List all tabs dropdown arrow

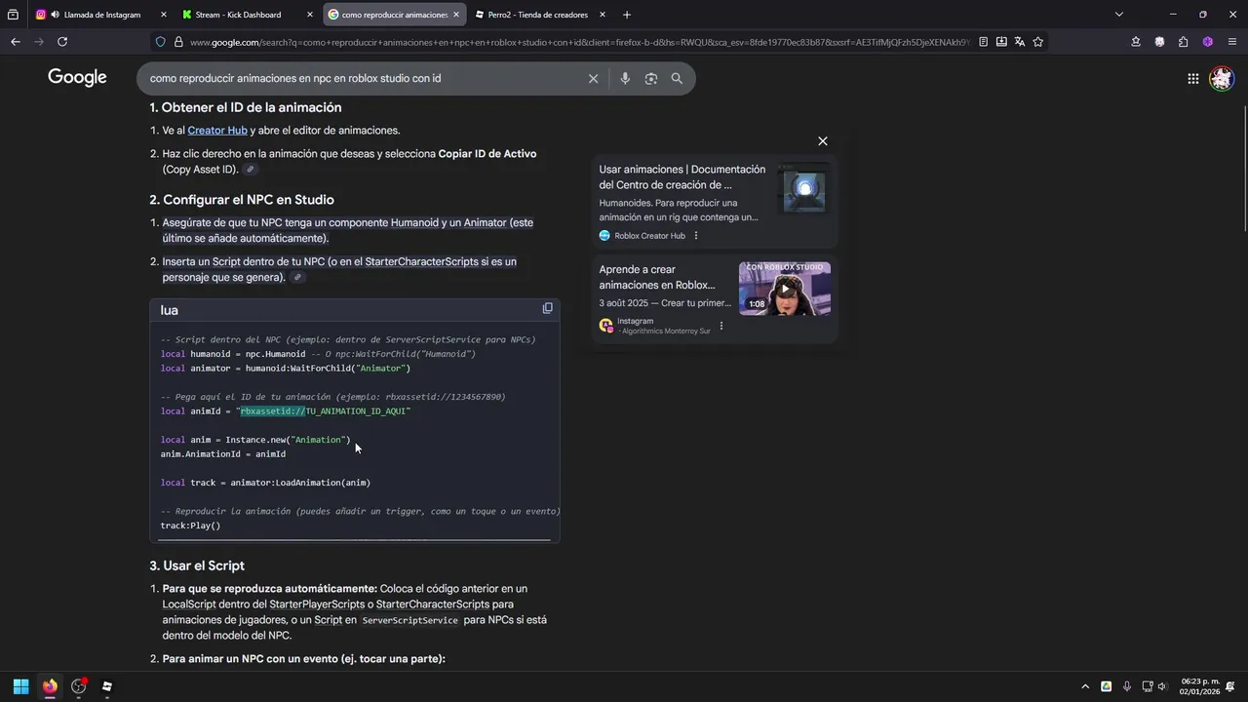pos(1118,15)
